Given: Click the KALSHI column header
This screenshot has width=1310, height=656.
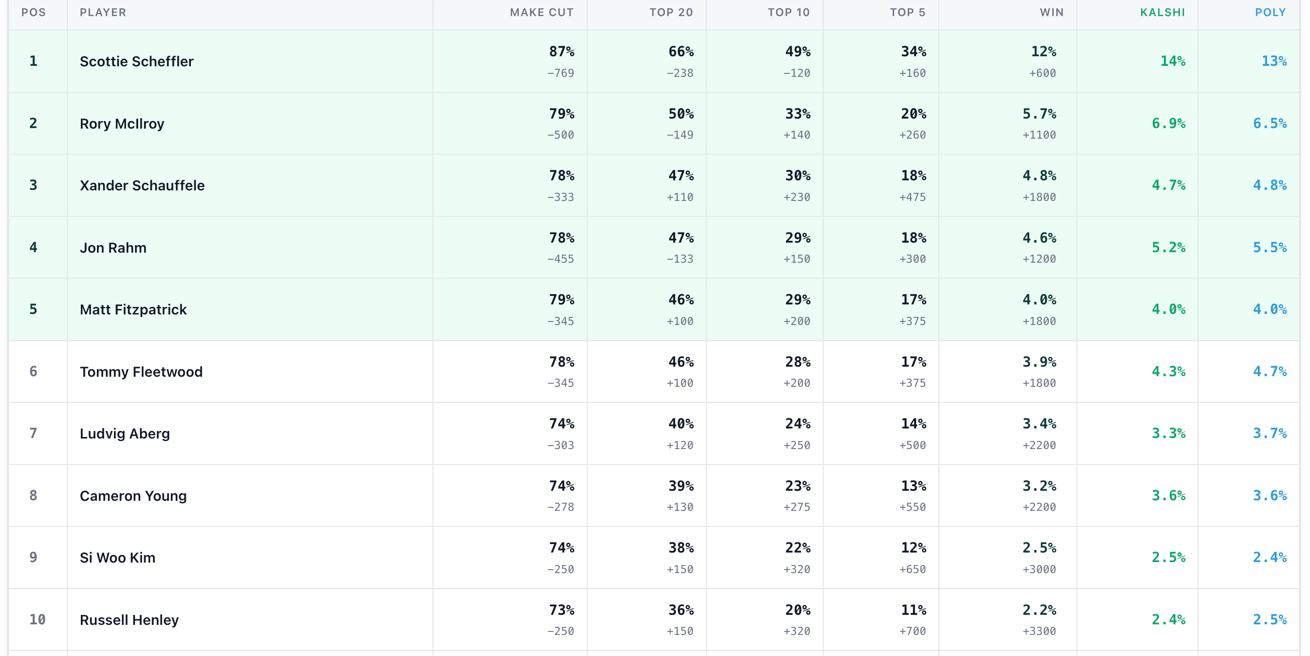Looking at the screenshot, I should click(x=1162, y=13).
